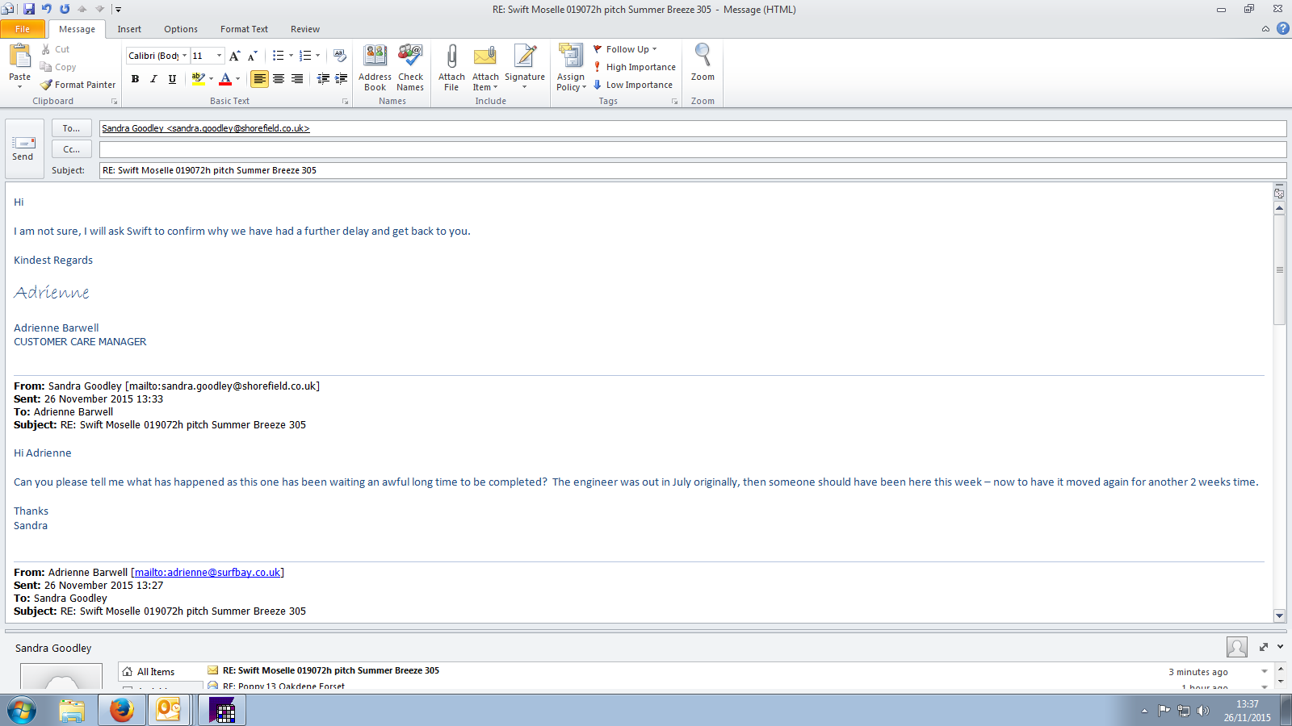Click the Zoom magnifier icon
Viewport: 1292px width, 726px height.
703,56
